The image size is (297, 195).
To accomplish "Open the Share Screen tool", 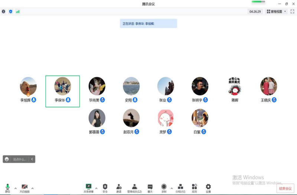I will pyautogui.click(x=88, y=188).
